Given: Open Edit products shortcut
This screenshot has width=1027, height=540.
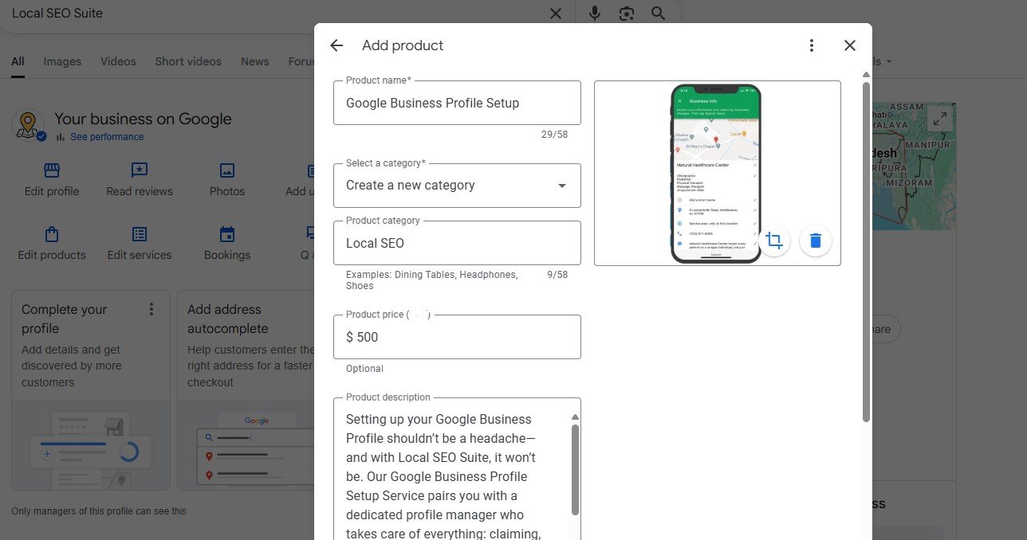Looking at the screenshot, I should (52, 244).
